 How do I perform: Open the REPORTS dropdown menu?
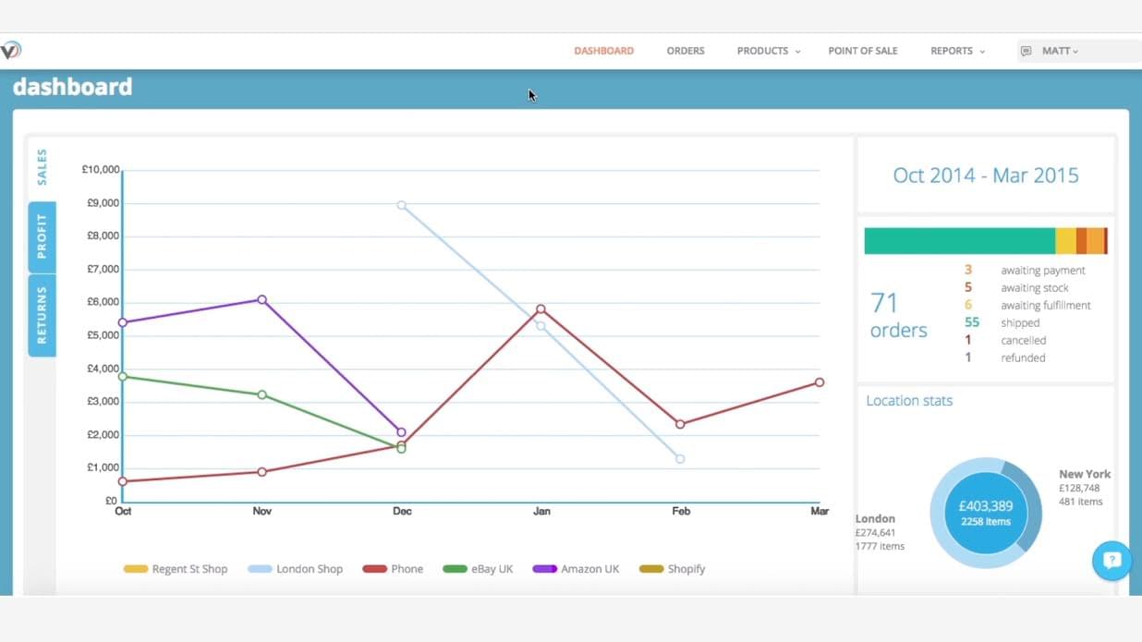pos(957,51)
